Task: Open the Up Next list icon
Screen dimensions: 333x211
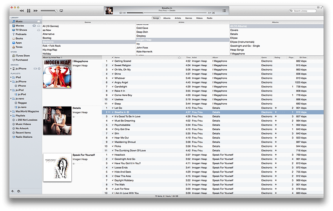Action: coord(224,11)
